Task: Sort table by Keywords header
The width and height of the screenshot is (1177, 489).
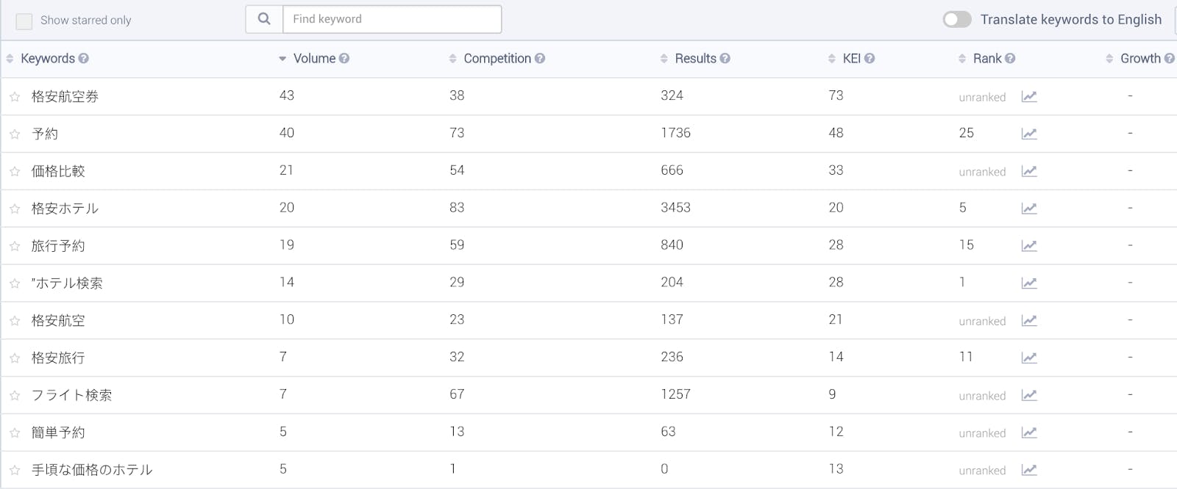Action: pyautogui.click(x=47, y=59)
